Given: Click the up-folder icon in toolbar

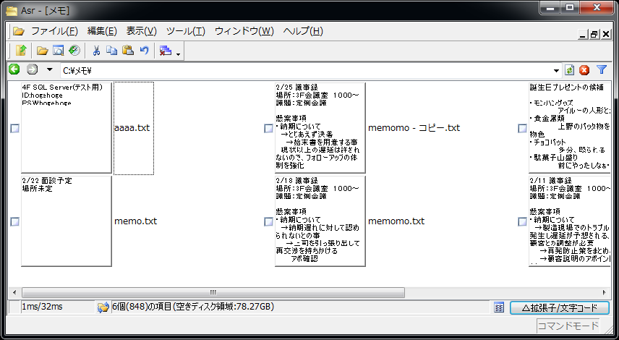Looking at the screenshot, I should pos(20,51).
